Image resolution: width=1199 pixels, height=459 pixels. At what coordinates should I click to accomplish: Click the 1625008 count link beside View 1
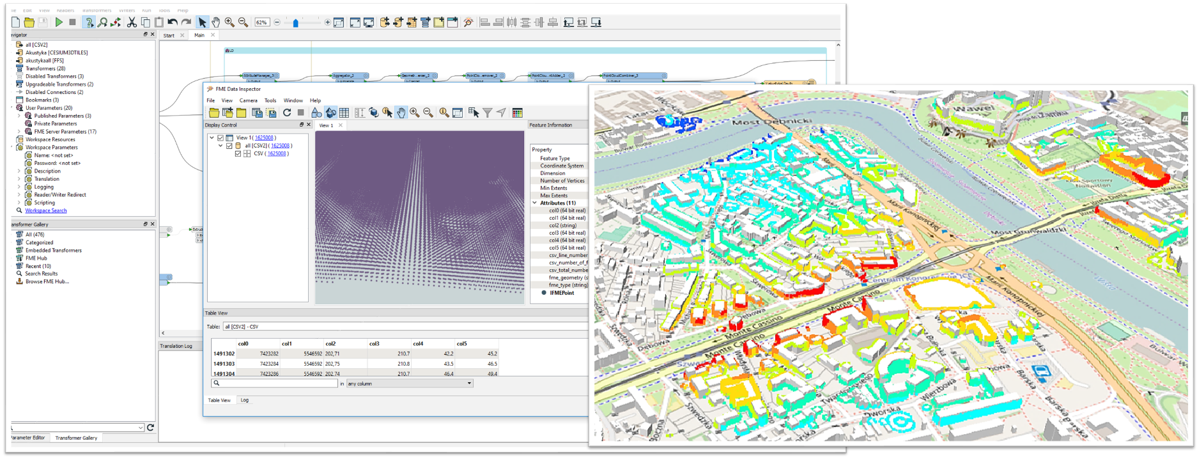(263, 138)
